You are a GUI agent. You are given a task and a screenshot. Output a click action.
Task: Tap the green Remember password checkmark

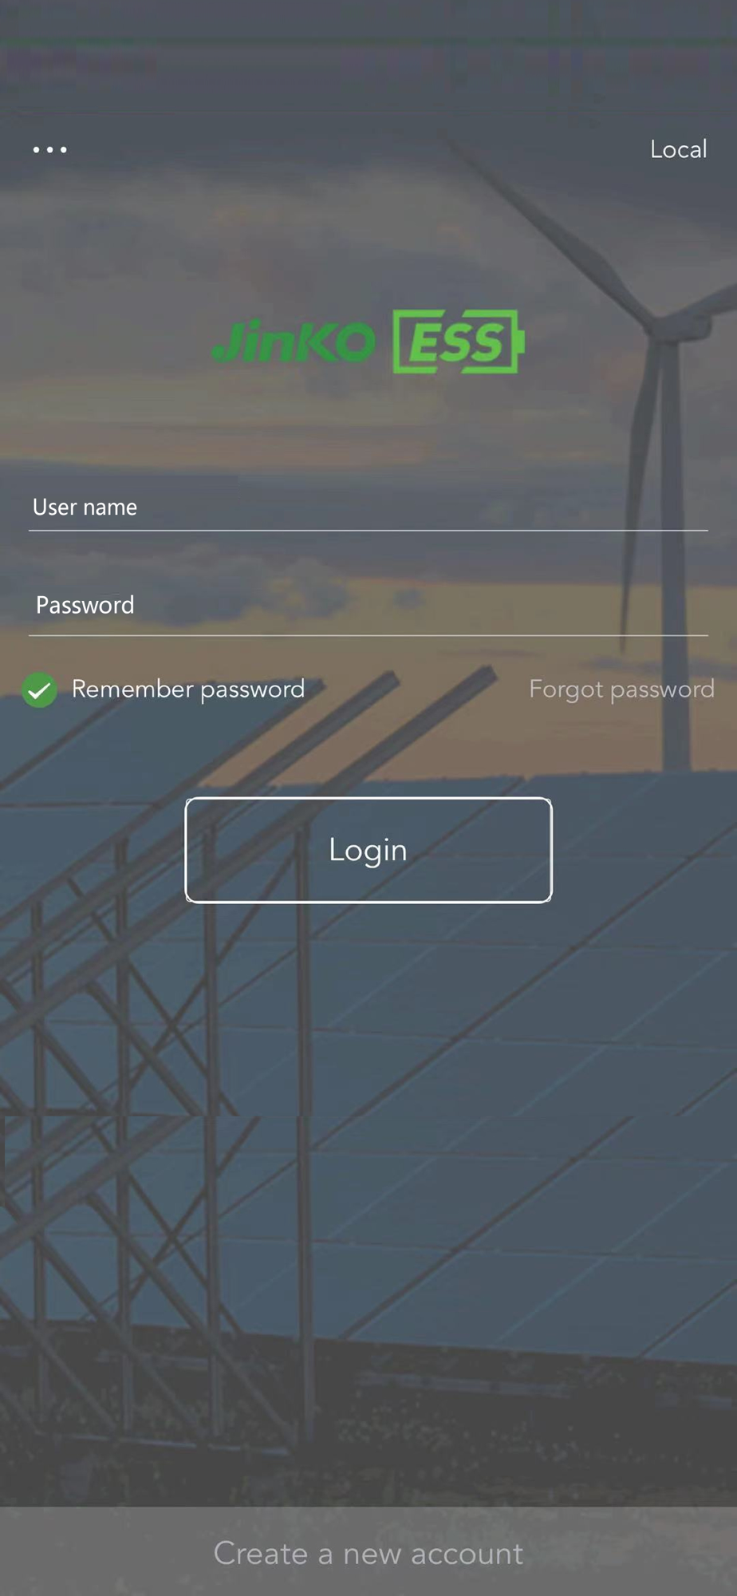pos(39,690)
